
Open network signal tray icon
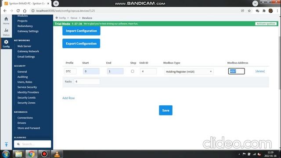pos(254,154)
